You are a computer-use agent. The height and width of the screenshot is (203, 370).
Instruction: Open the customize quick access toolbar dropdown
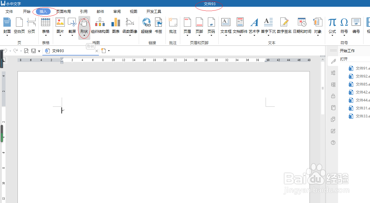pyautogui.click(x=39, y=51)
